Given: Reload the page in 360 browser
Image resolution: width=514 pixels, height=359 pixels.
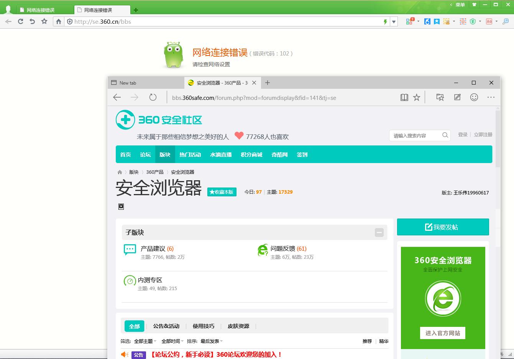Looking at the screenshot, I should [21, 21].
